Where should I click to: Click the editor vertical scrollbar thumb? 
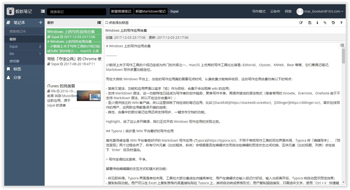pyautogui.click(x=343, y=56)
